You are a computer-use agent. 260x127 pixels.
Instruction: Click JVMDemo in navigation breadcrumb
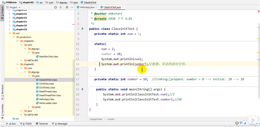coord(9,2)
